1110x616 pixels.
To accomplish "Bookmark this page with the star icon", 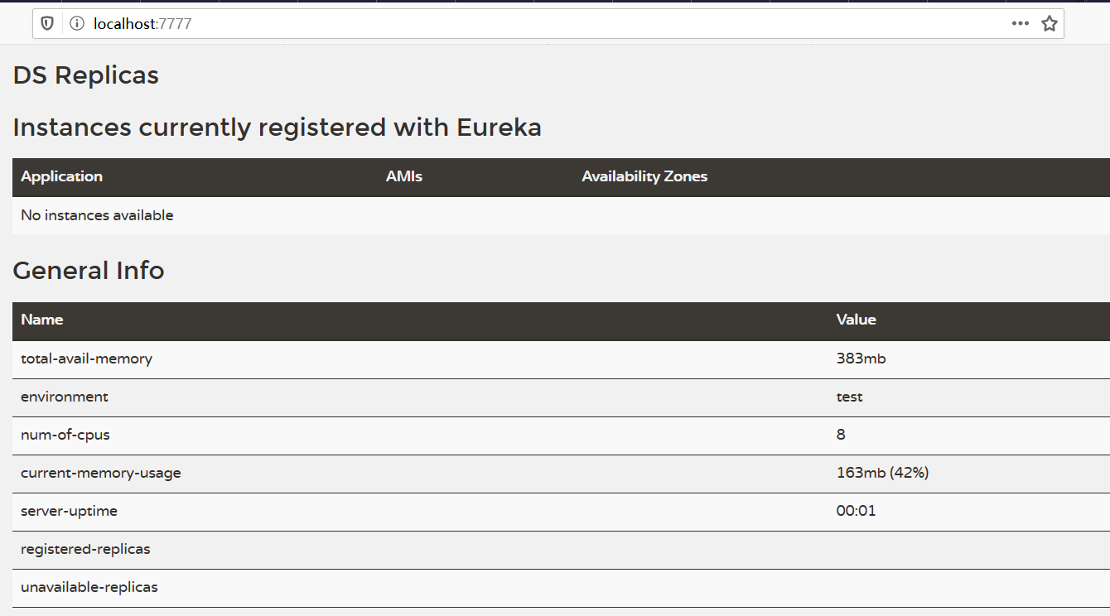I will tap(1050, 24).
